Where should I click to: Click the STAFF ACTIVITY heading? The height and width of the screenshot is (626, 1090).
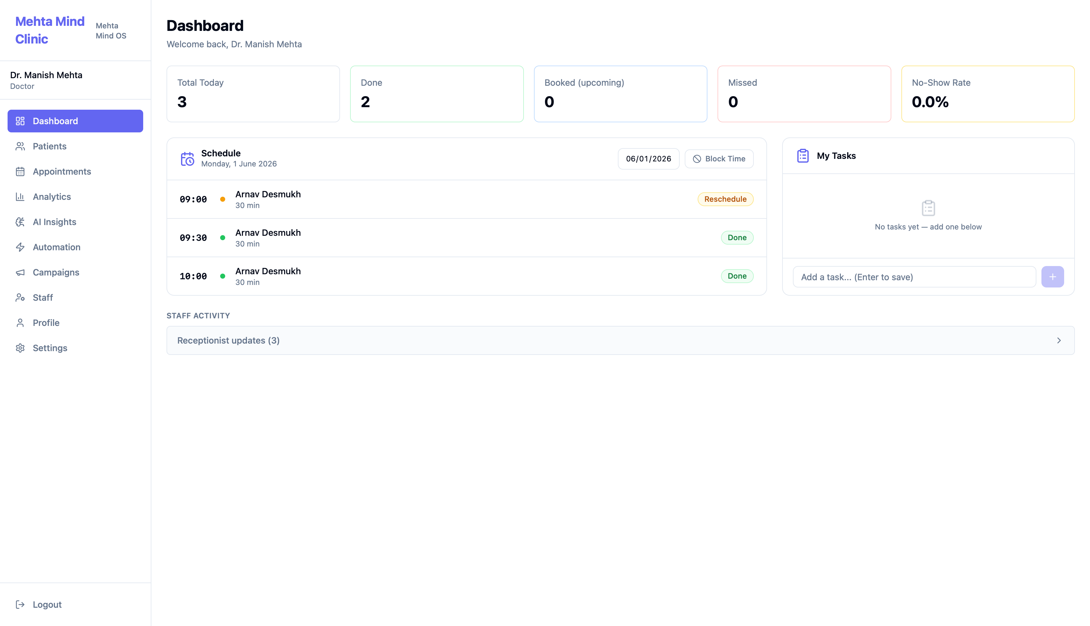coord(198,316)
